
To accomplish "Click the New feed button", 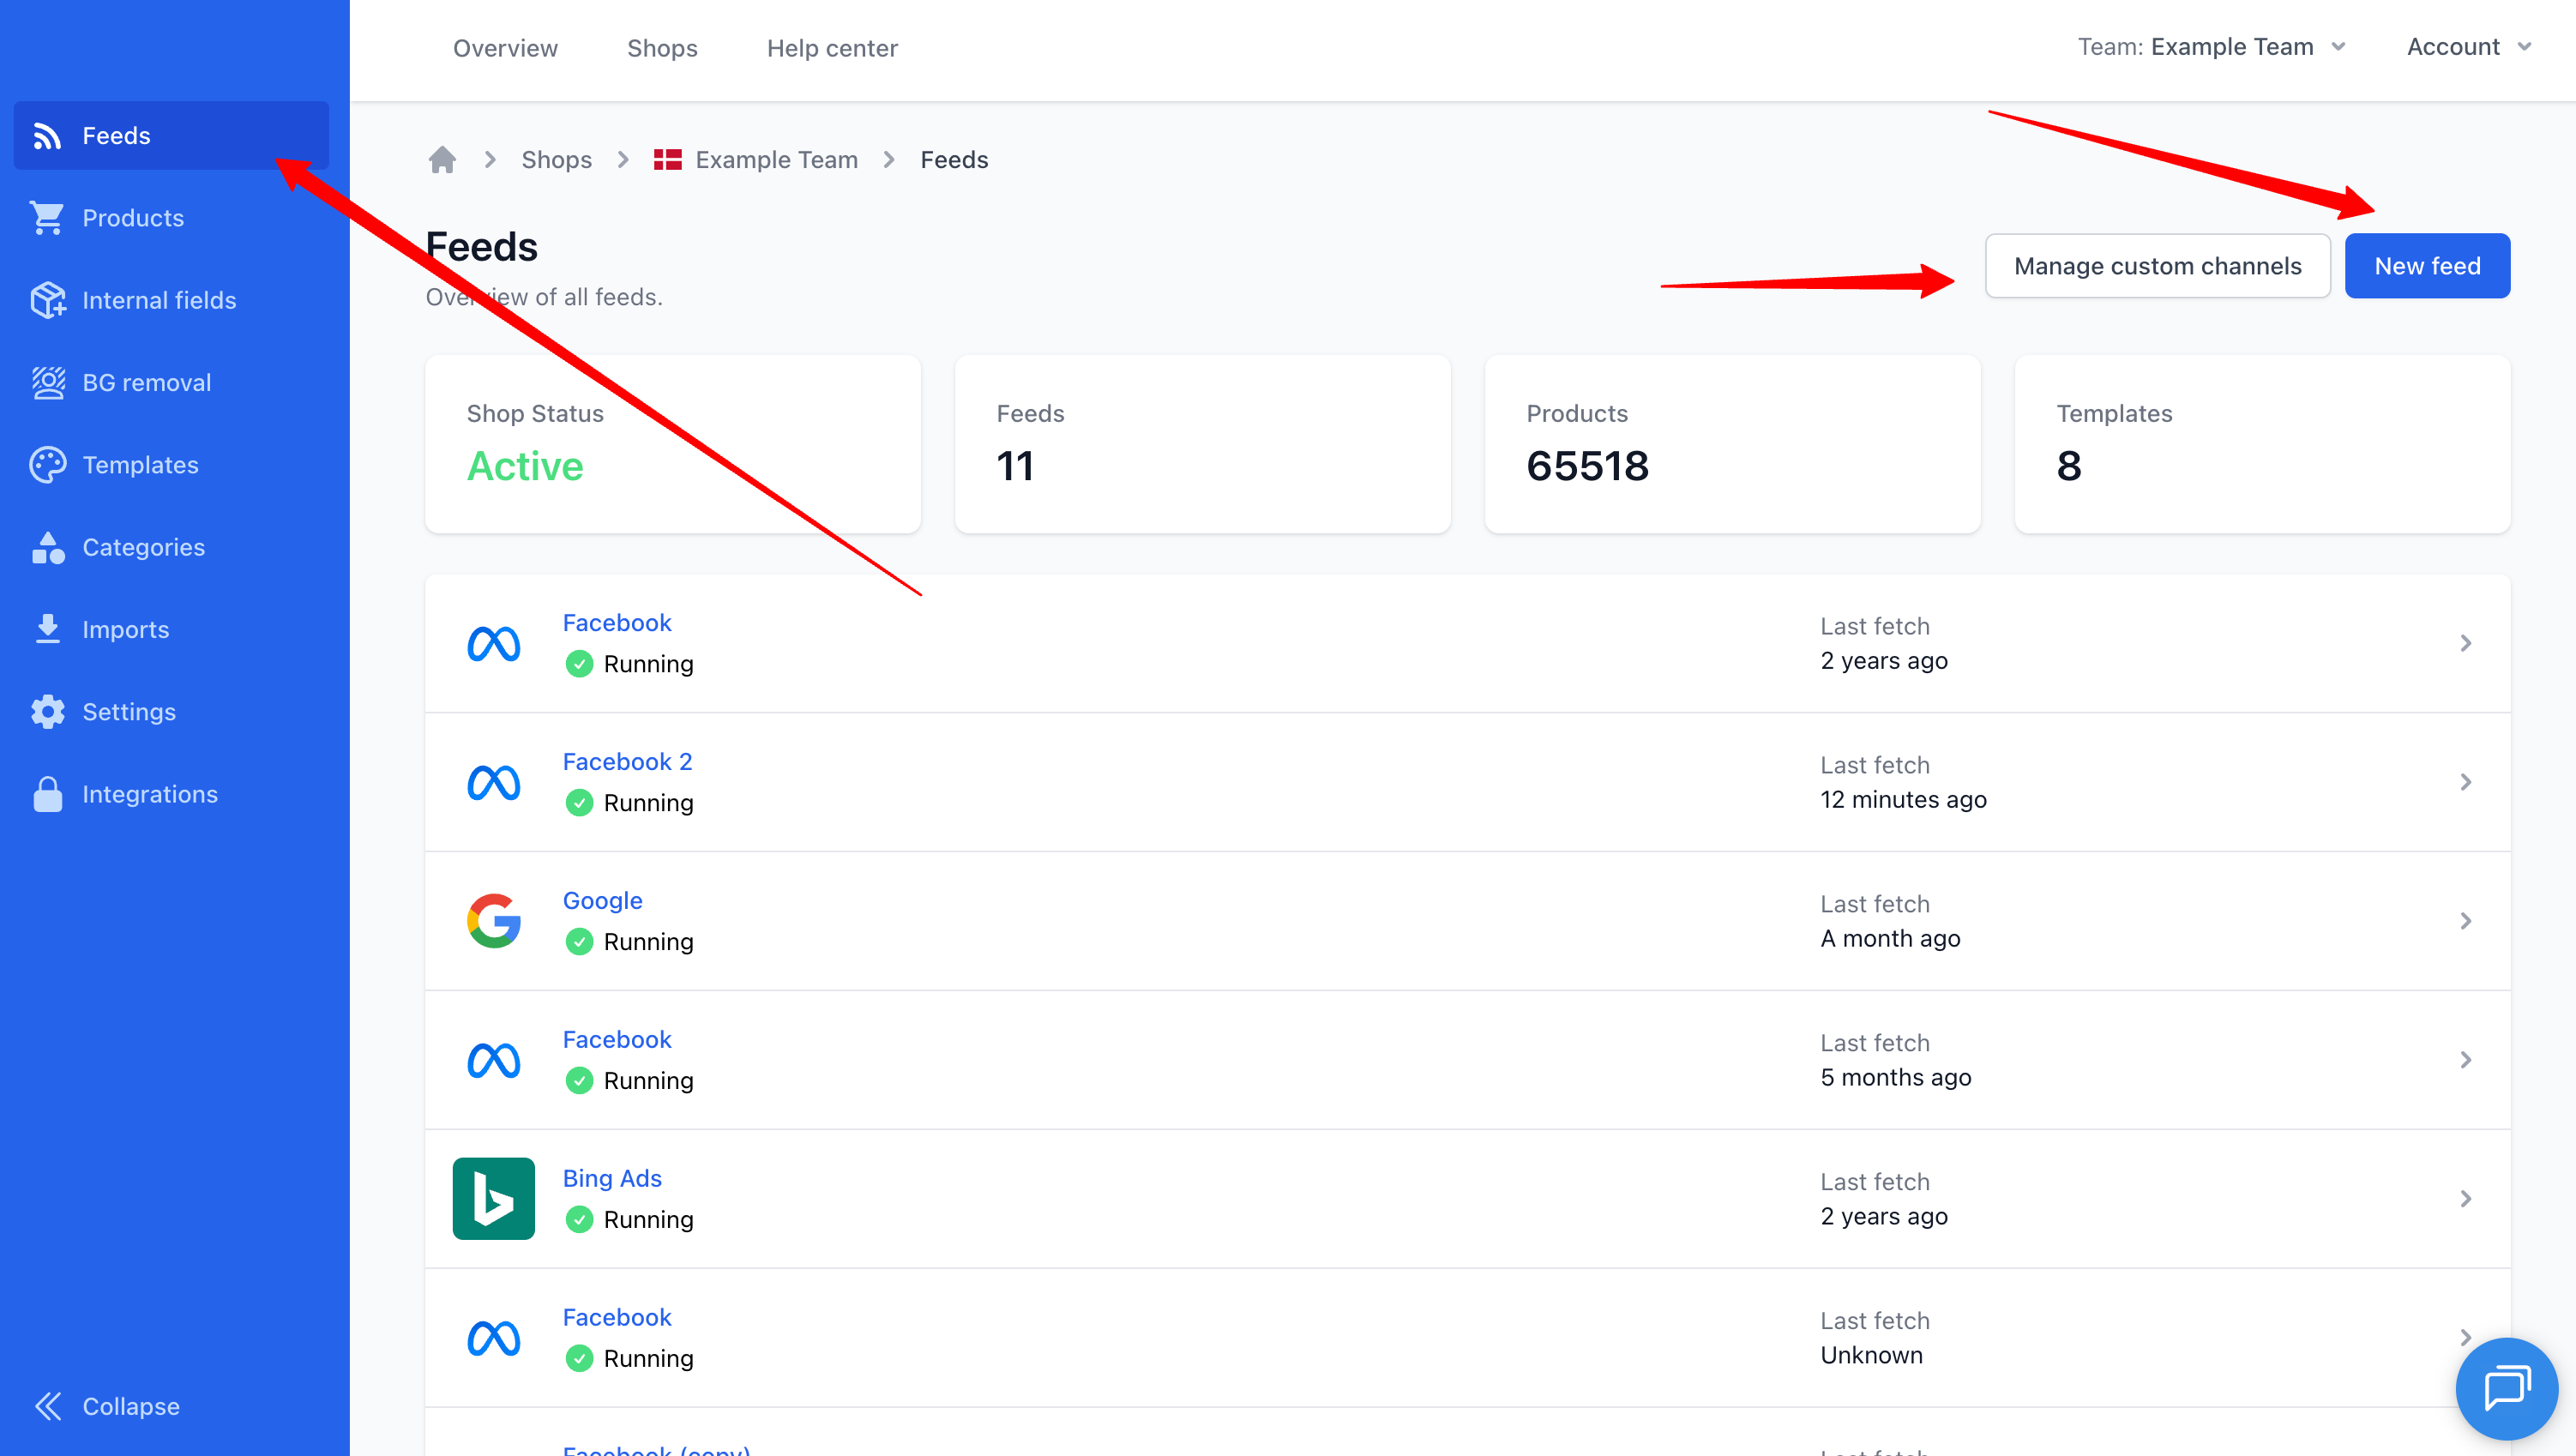I will (2427, 266).
